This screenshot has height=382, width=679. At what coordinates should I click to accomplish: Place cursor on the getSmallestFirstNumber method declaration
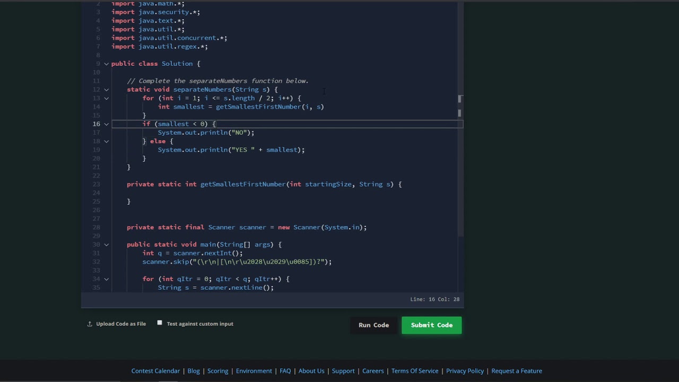coord(264,184)
